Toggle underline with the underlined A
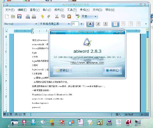Screen dimensions: 153x128 106,24
